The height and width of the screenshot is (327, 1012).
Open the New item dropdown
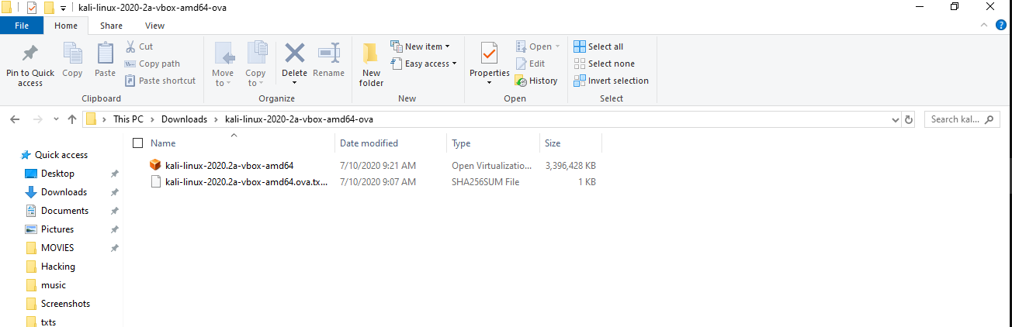coord(420,46)
